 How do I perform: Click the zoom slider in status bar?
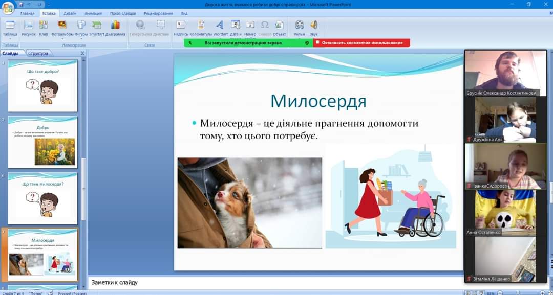(518, 293)
